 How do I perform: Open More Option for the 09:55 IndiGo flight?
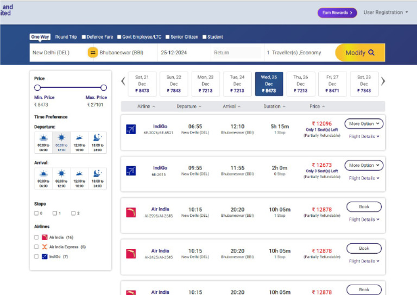[x=364, y=165]
